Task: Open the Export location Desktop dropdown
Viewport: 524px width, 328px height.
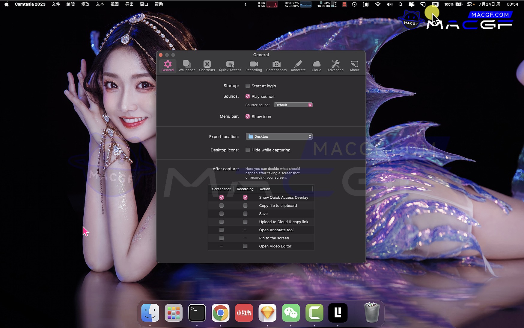Action: [279, 136]
